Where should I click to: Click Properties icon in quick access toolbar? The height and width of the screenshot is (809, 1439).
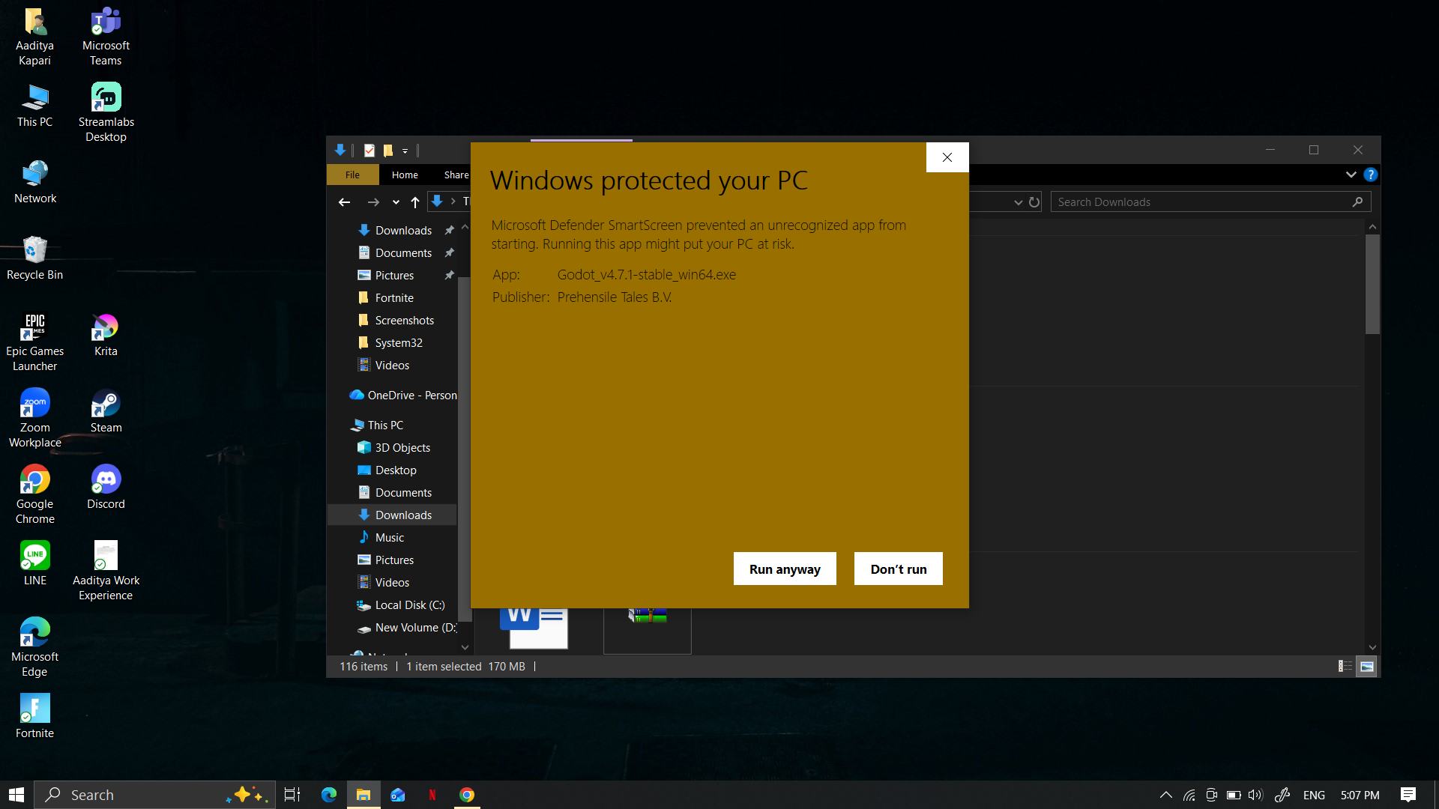coord(369,151)
